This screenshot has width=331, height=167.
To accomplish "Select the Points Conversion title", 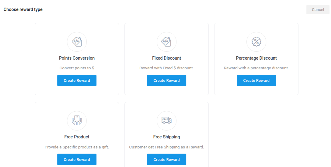I will (x=77, y=58).
